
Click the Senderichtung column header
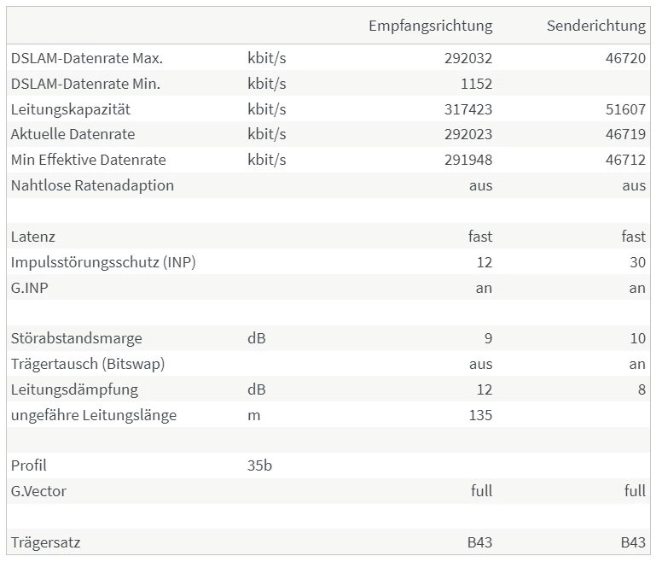point(595,26)
